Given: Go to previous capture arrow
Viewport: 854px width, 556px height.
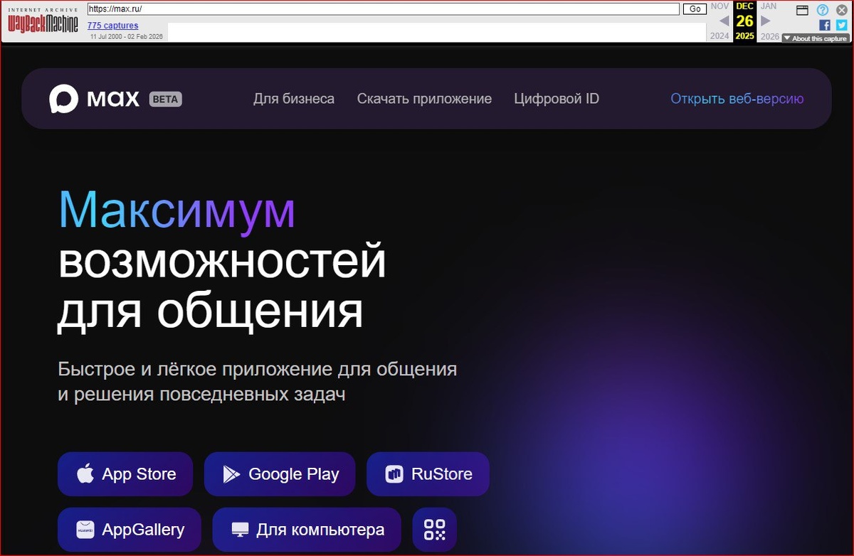Looking at the screenshot, I should [x=724, y=21].
